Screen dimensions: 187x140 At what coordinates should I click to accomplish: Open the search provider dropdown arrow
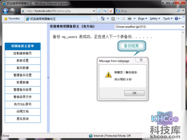[183, 10]
